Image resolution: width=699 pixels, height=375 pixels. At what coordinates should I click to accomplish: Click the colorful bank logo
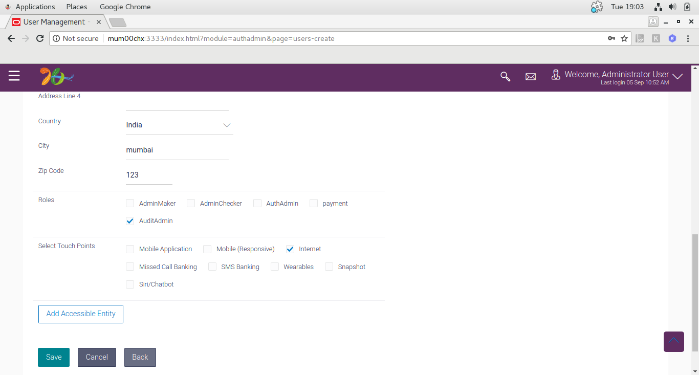click(57, 77)
